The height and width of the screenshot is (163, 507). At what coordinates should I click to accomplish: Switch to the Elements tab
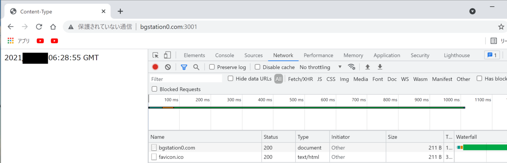tap(194, 55)
